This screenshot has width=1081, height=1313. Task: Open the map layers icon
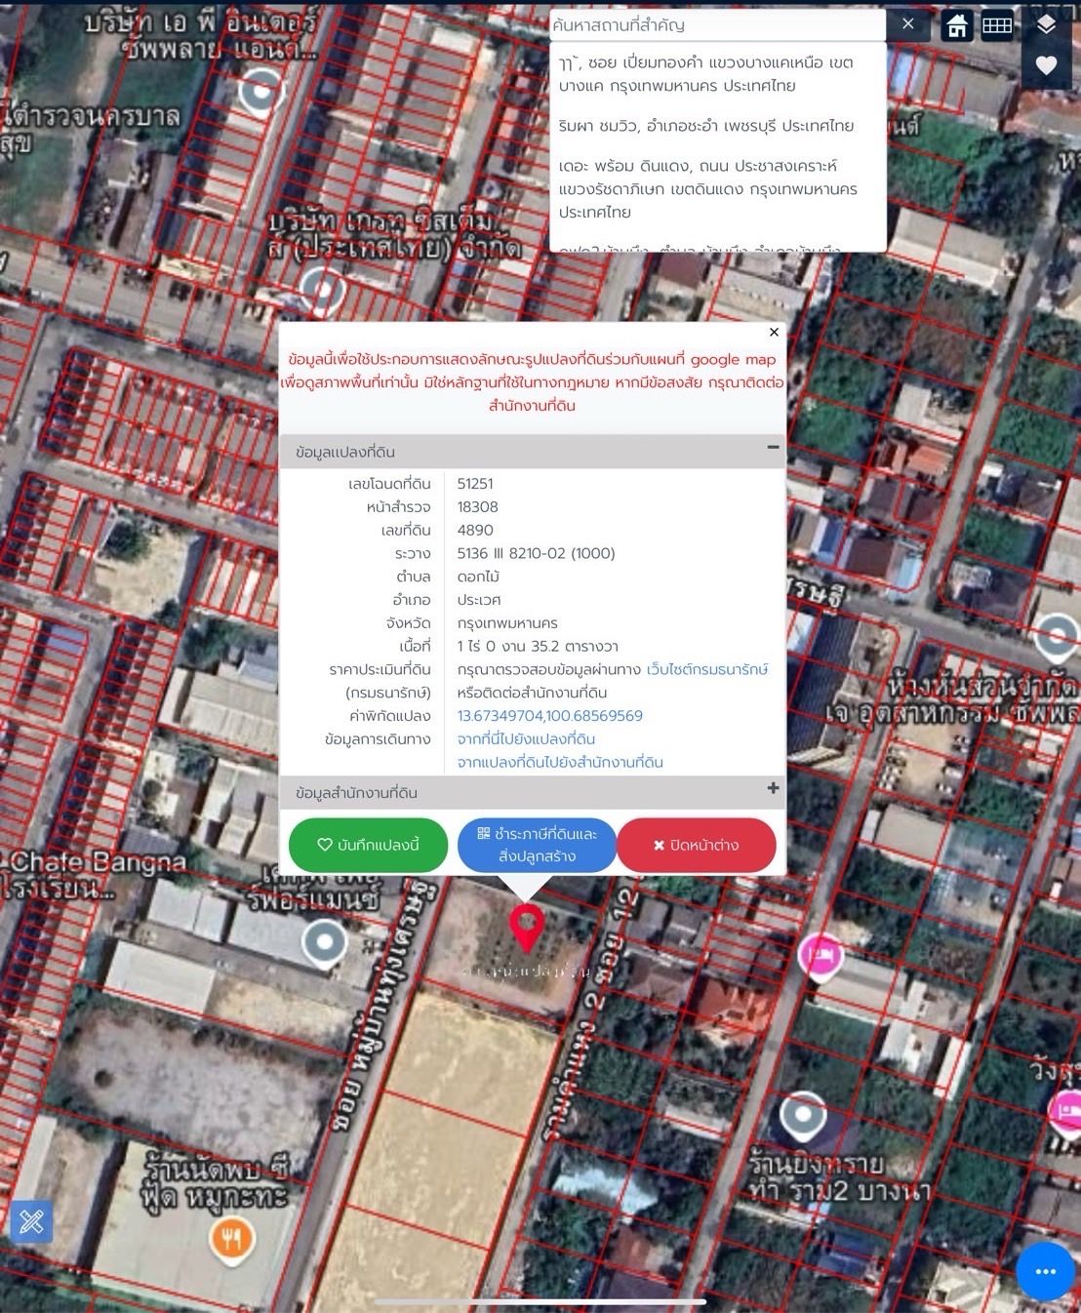[1046, 24]
